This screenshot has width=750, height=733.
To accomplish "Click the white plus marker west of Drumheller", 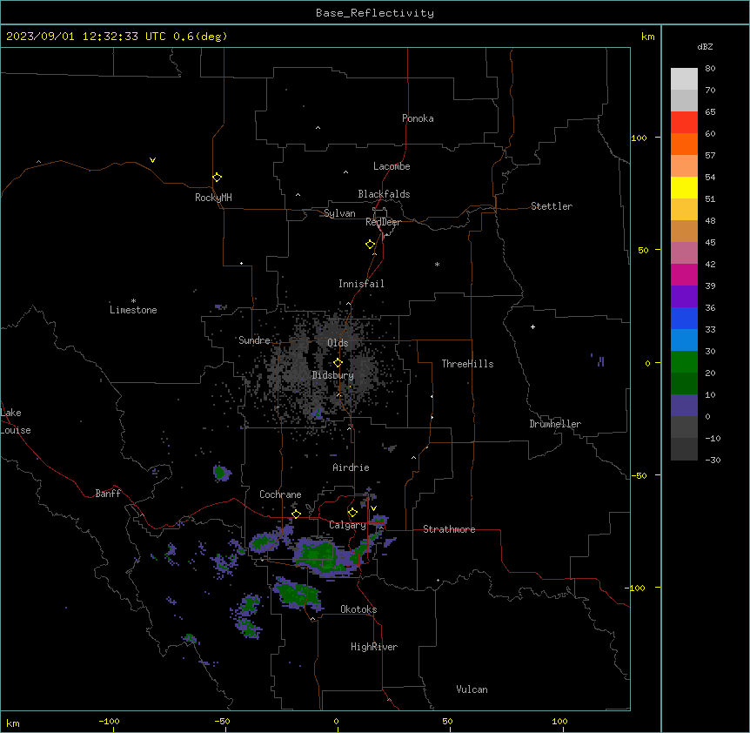I will point(532,326).
